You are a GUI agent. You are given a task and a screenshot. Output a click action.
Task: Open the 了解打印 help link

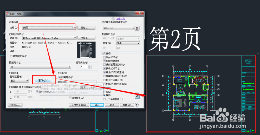coord(121,19)
